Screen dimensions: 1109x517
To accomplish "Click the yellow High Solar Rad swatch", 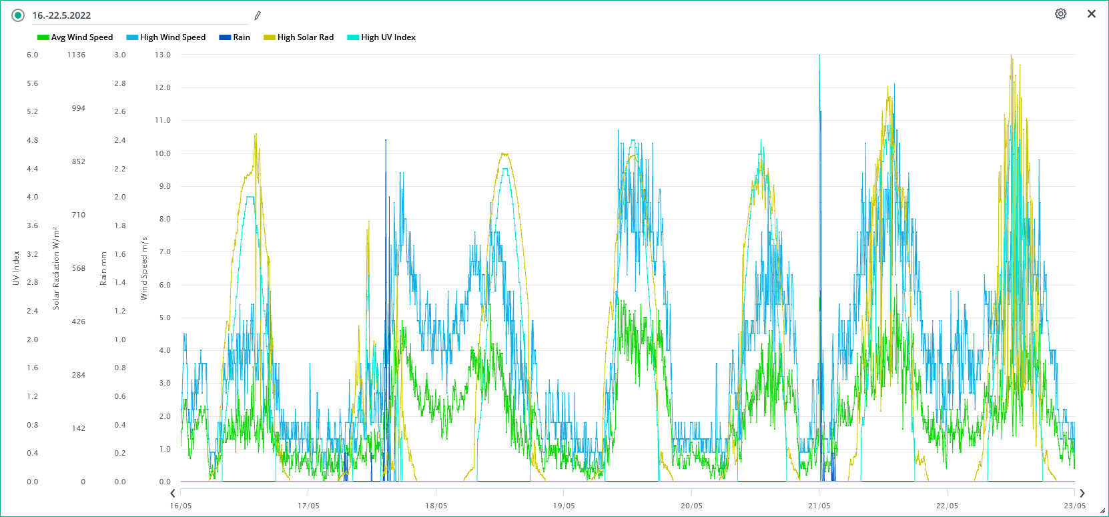I will [x=270, y=37].
